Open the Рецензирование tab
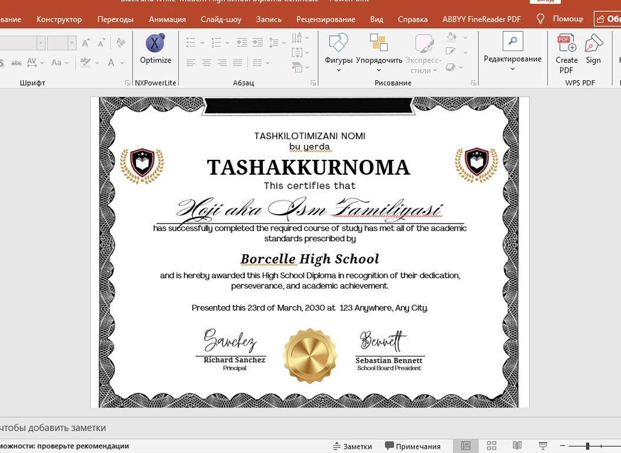Image resolution: width=621 pixels, height=453 pixels. click(326, 19)
